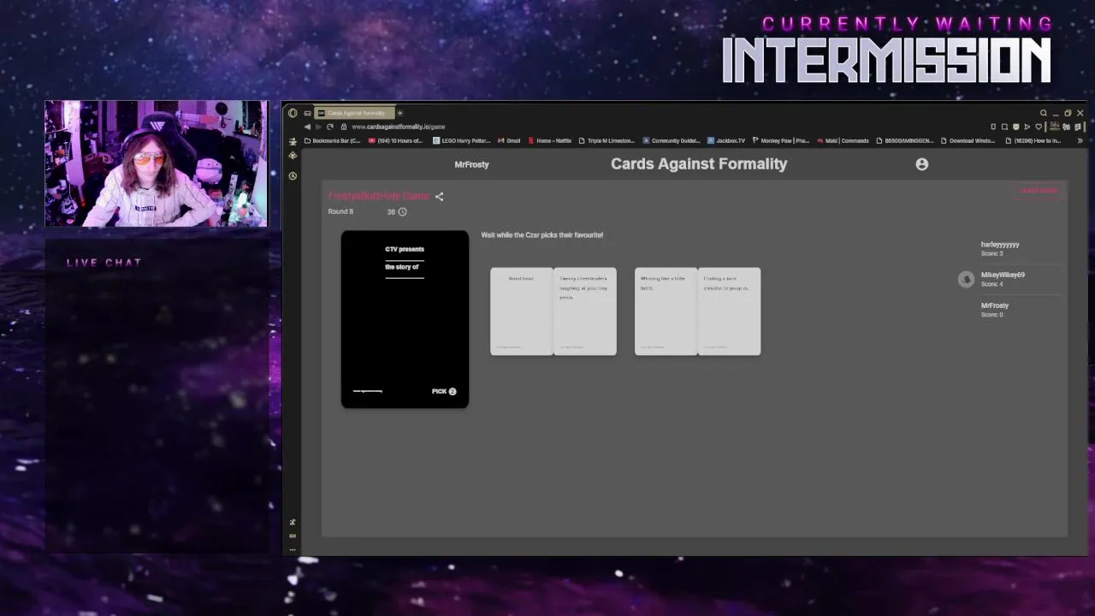The image size is (1095, 616).
Task: Click the MrFrosty name in the header
Action: pos(471,164)
